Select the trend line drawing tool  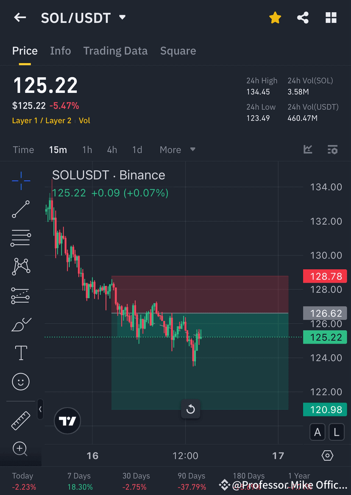click(20, 209)
